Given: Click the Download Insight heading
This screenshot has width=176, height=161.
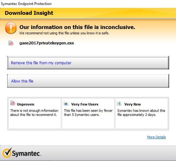Looking at the screenshot, I should click(29, 13).
